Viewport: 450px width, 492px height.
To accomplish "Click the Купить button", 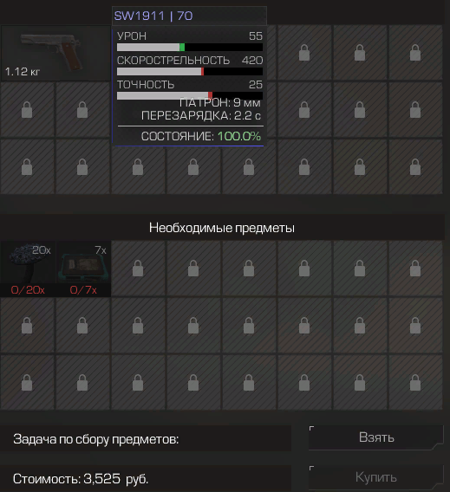I will click(x=376, y=477).
